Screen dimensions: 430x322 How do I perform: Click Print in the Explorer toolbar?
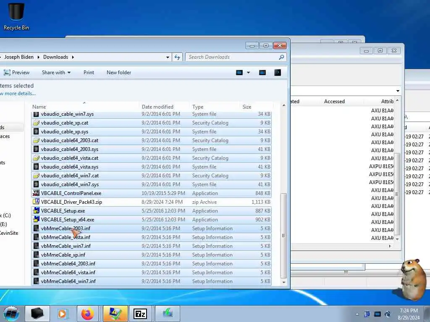[89, 73]
